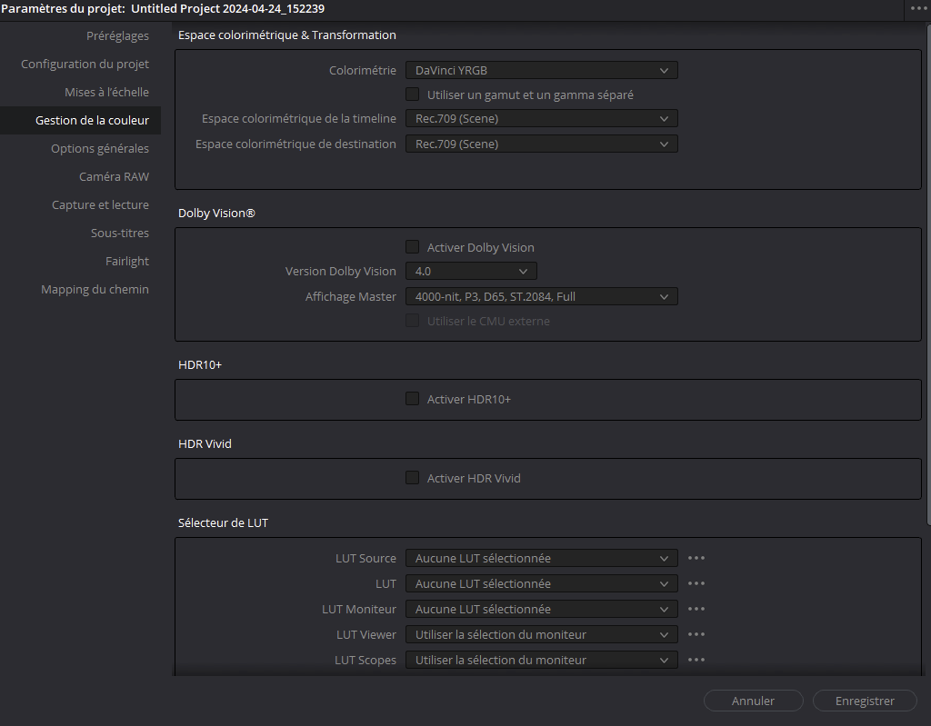Open the 'Mapping du chemin' section
931x726 pixels.
(x=95, y=290)
